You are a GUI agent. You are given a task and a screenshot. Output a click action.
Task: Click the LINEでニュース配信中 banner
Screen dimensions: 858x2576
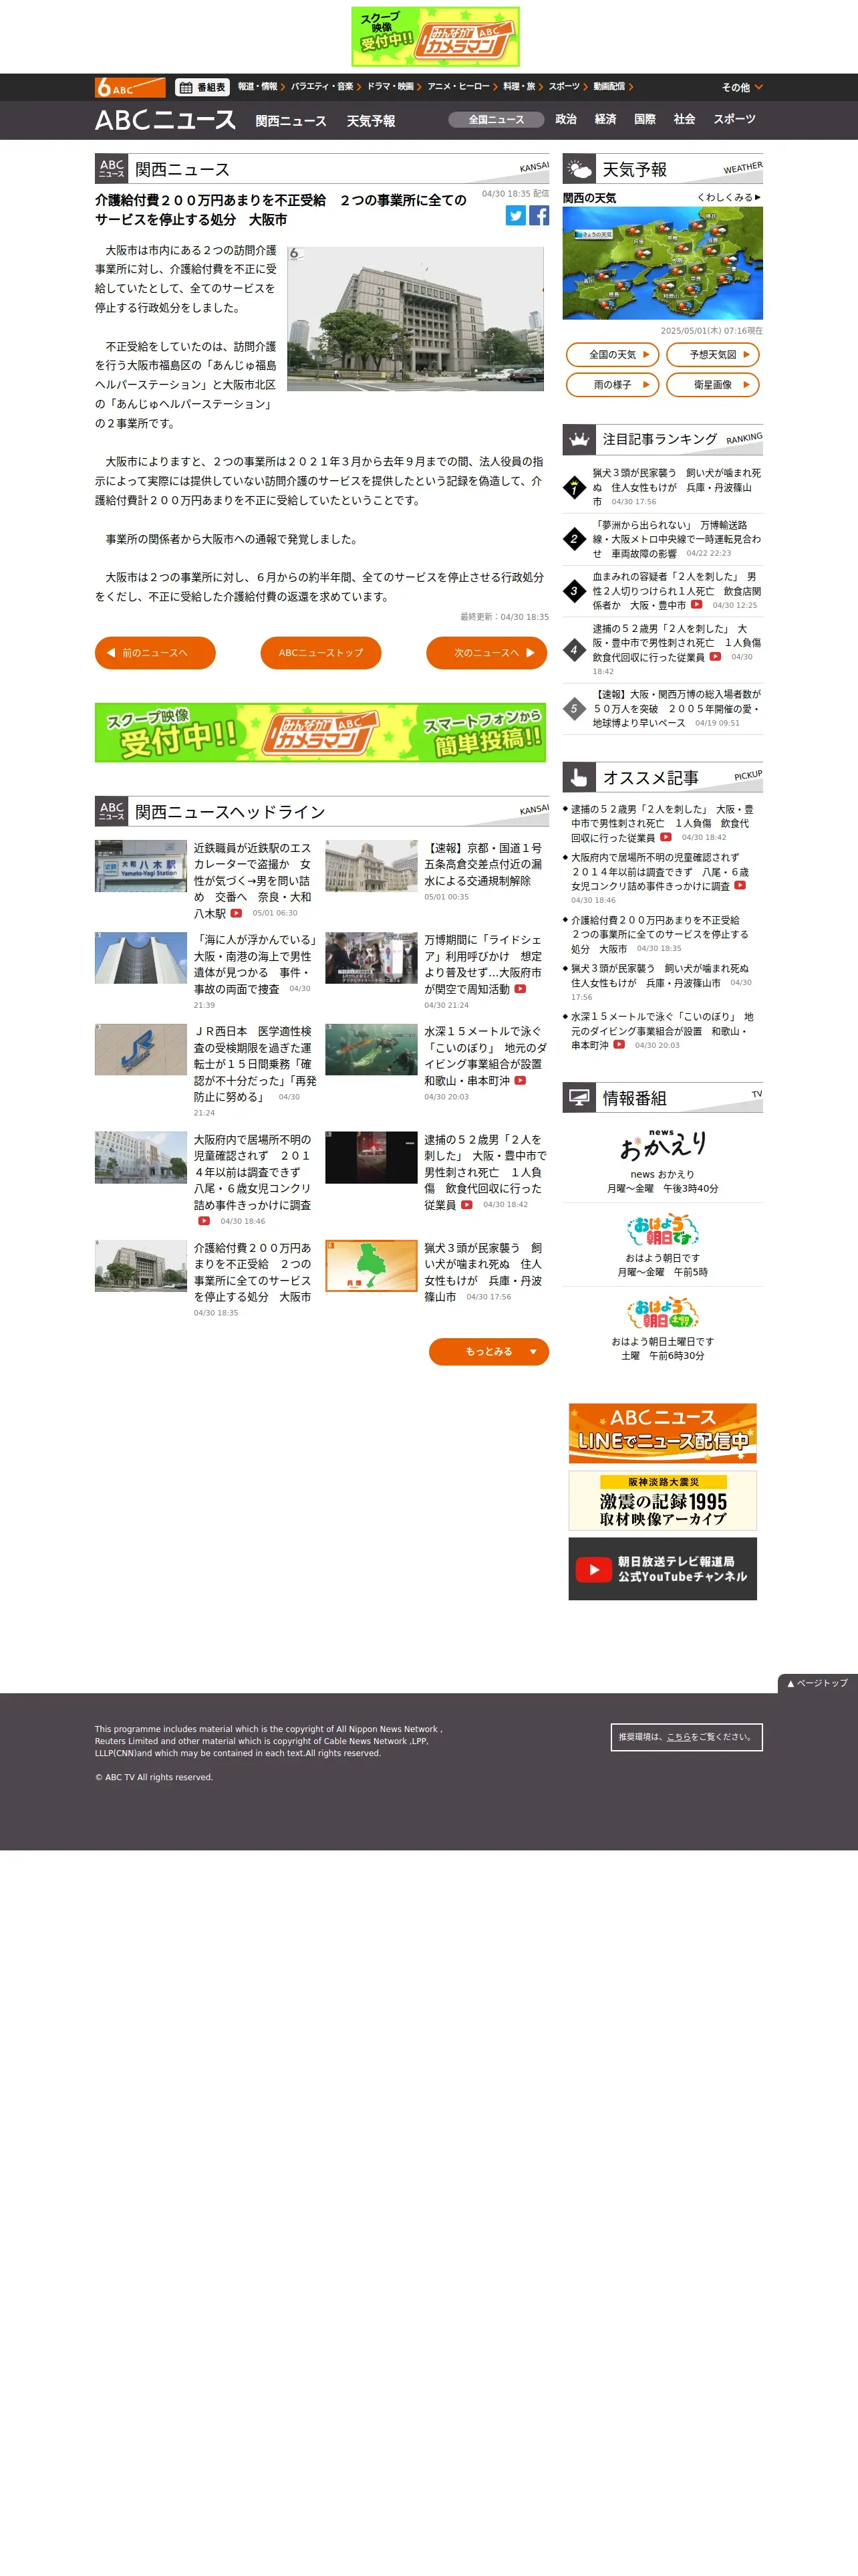click(x=662, y=1433)
